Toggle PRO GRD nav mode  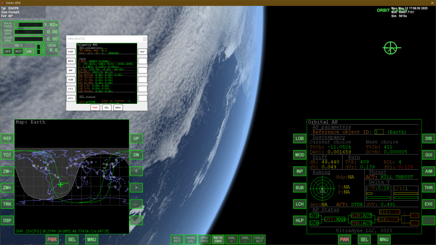[x=204, y=239]
